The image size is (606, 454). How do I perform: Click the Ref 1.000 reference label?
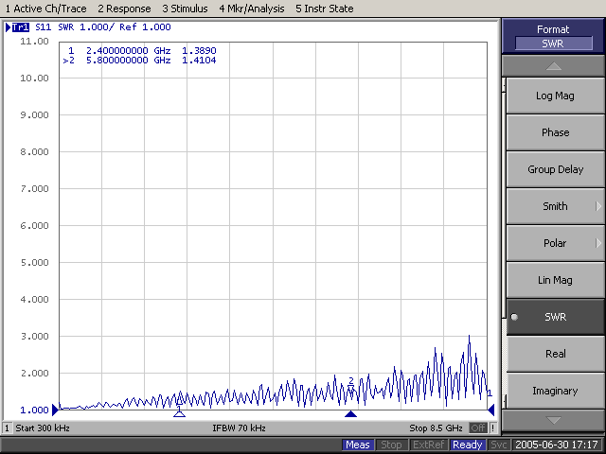(x=145, y=27)
